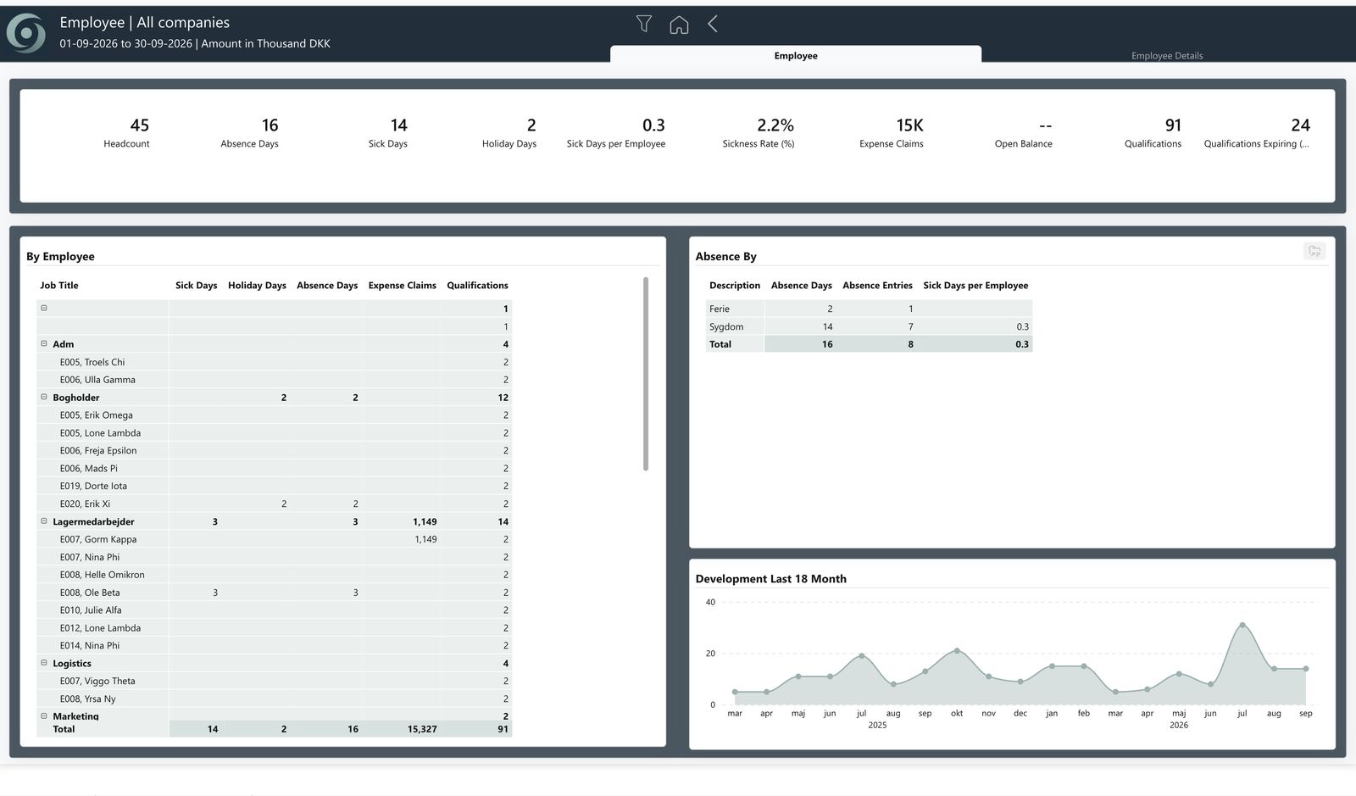This screenshot has height=796, width=1356.
Task: Open the filter funnel icon
Action: (644, 24)
